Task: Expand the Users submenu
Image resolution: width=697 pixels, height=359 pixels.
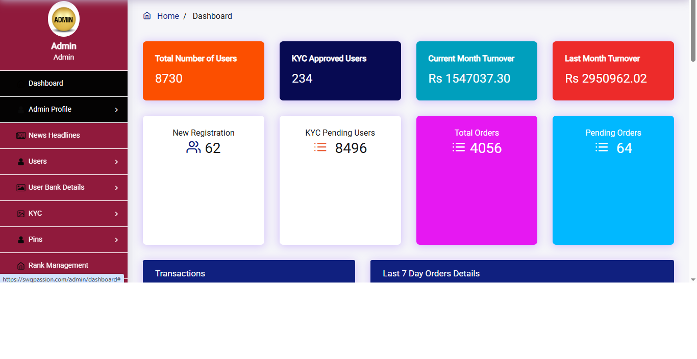Action: click(64, 161)
